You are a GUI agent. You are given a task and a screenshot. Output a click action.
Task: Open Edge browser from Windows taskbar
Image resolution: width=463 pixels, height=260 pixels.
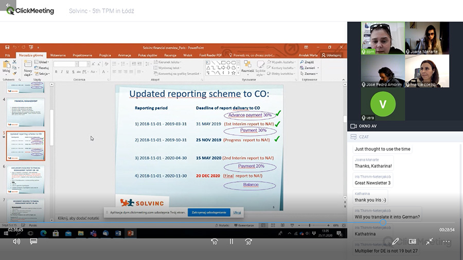[x=43, y=233]
